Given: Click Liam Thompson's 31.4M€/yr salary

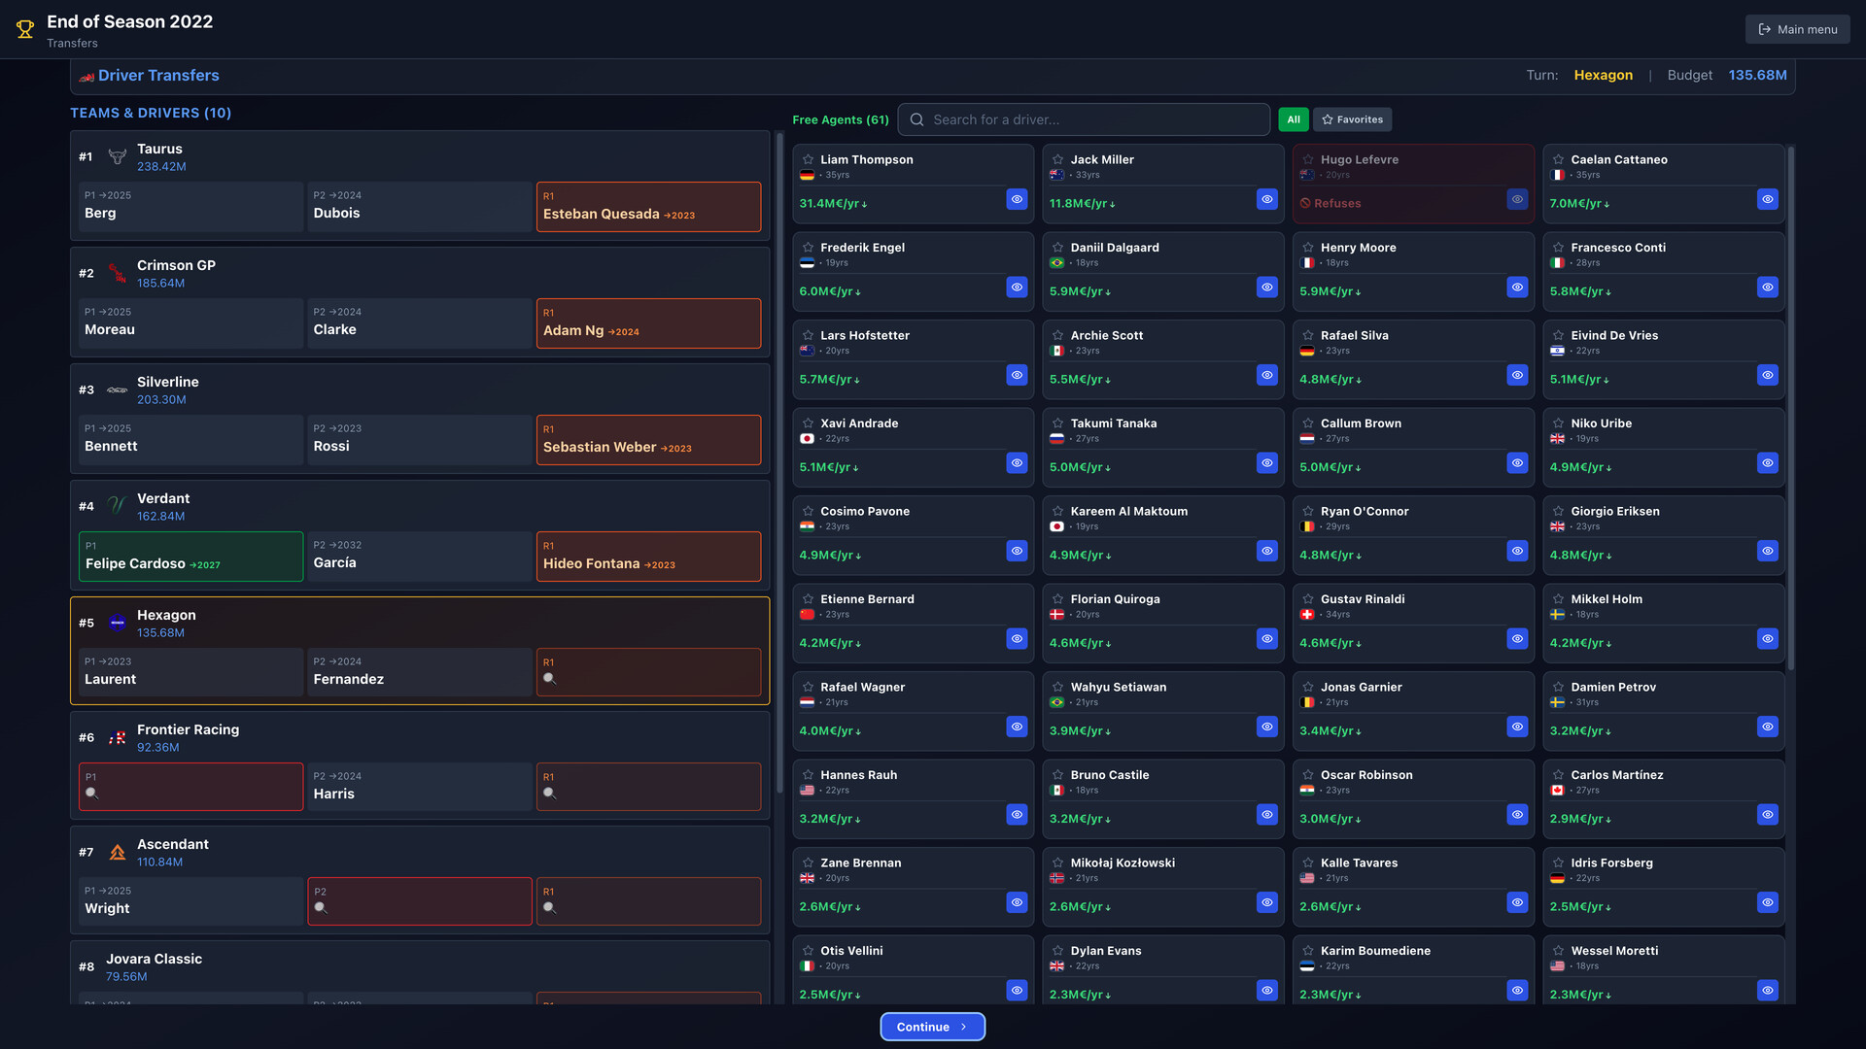Looking at the screenshot, I should (x=833, y=203).
